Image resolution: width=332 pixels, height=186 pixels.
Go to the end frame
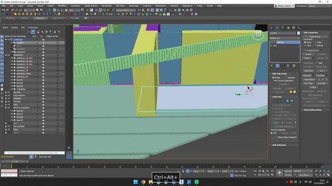[x=272, y=171]
